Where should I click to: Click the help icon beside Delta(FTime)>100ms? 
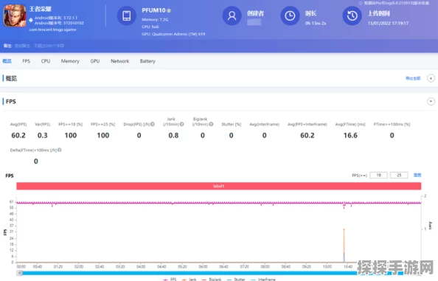click(60, 150)
